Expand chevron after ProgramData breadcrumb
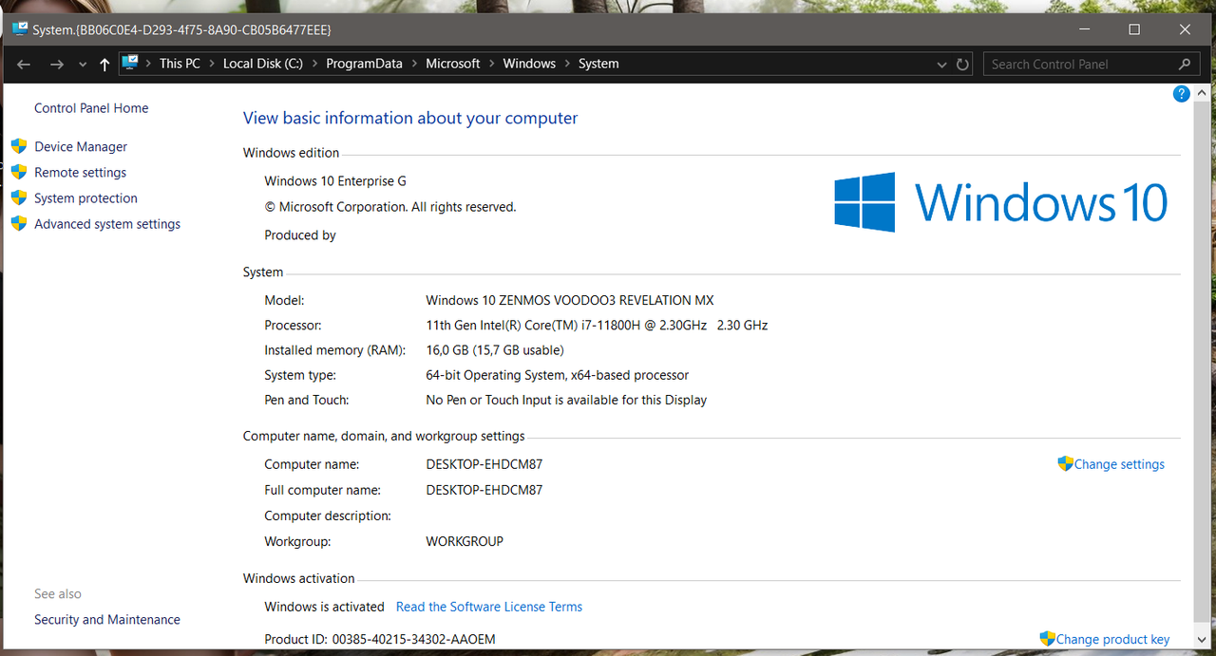 click(x=414, y=64)
